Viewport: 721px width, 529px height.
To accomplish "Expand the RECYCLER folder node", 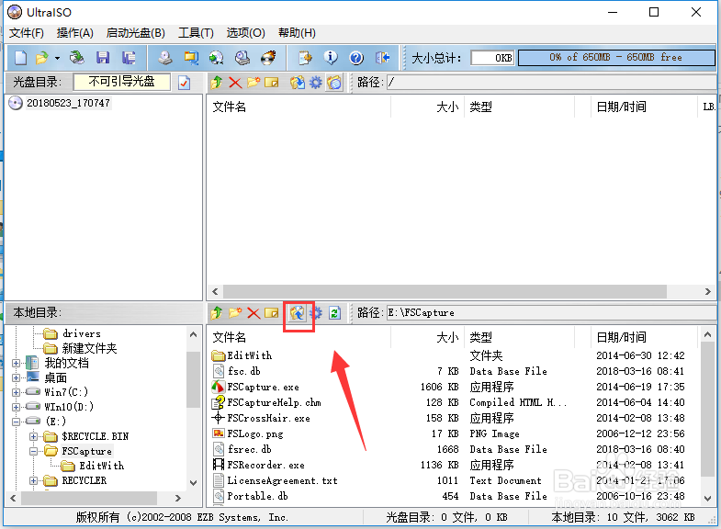I will [x=34, y=481].
